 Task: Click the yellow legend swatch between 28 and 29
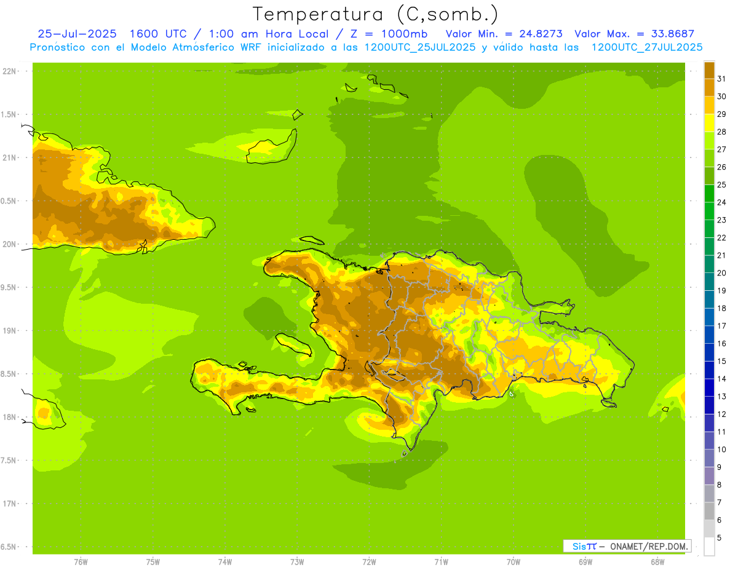(x=709, y=123)
